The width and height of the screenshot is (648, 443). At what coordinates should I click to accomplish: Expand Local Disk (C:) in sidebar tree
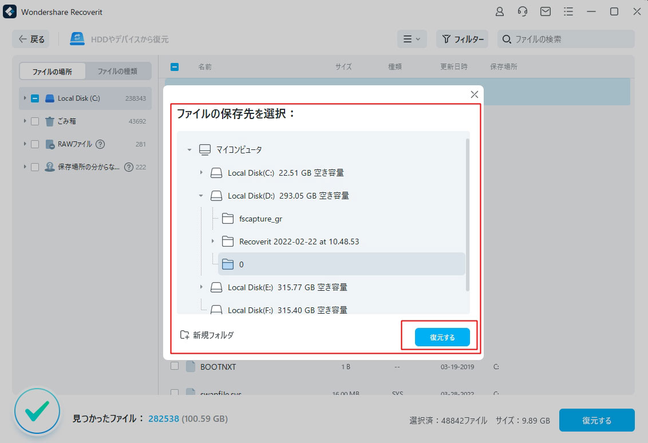pyautogui.click(x=25, y=98)
